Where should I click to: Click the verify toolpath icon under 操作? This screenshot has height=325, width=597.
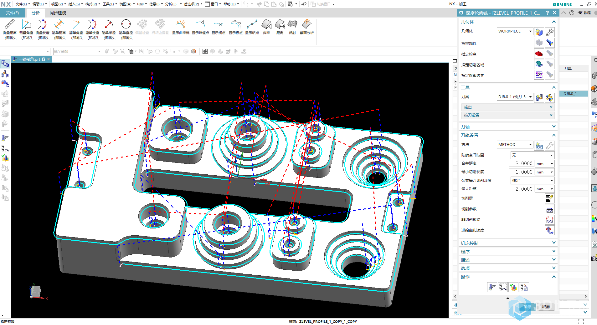(x=513, y=287)
